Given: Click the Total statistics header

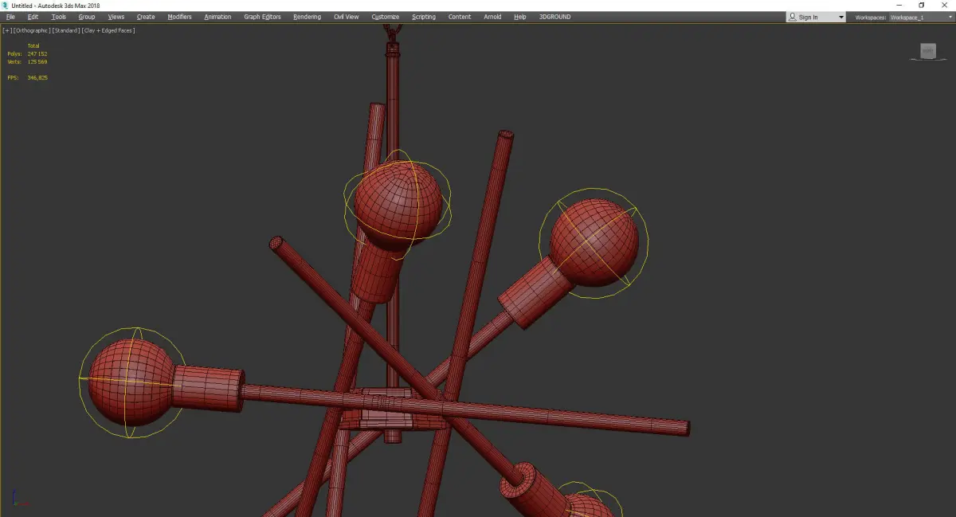Looking at the screenshot, I should pos(33,46).
